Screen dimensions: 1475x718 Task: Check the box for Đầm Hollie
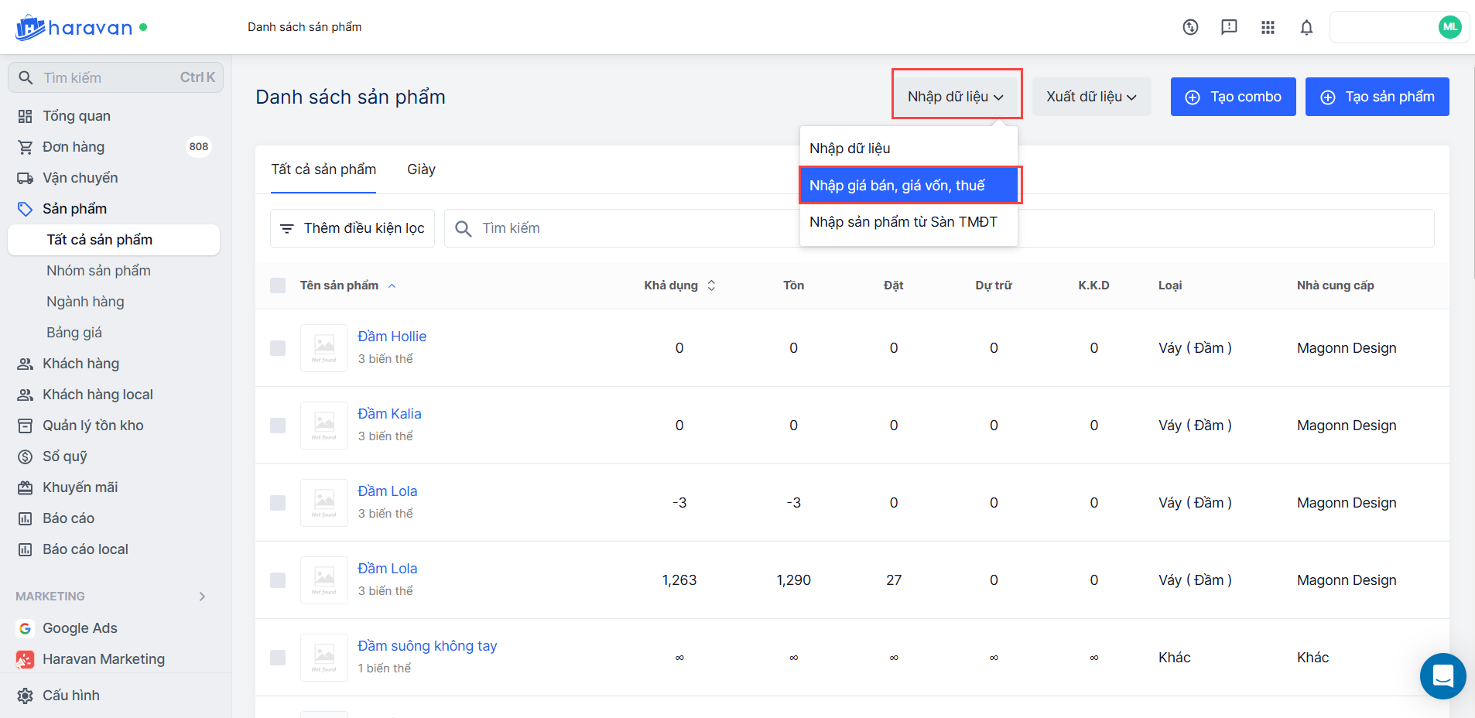278,348
